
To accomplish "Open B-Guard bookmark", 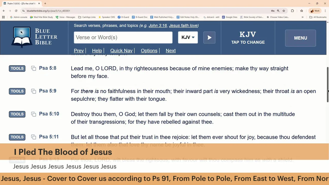I will pyautogui.click(x=123, y=17).
